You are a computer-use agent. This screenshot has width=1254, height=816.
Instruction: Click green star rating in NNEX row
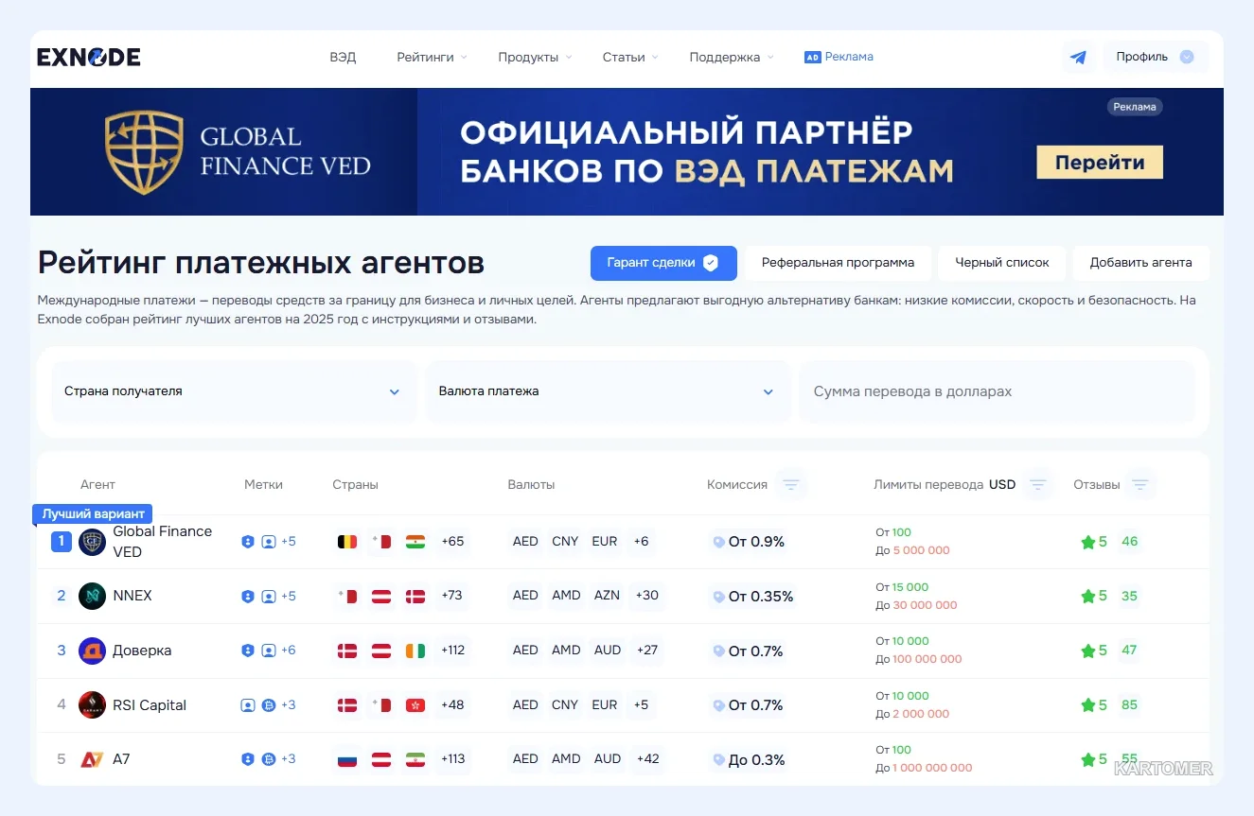tap(1088, 597)
